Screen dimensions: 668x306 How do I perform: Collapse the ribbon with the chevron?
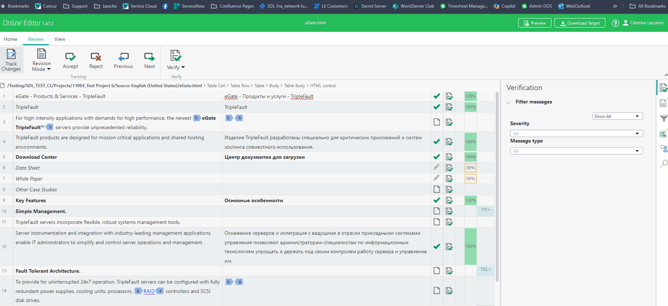pyautogui.click(x=666, y=75)
